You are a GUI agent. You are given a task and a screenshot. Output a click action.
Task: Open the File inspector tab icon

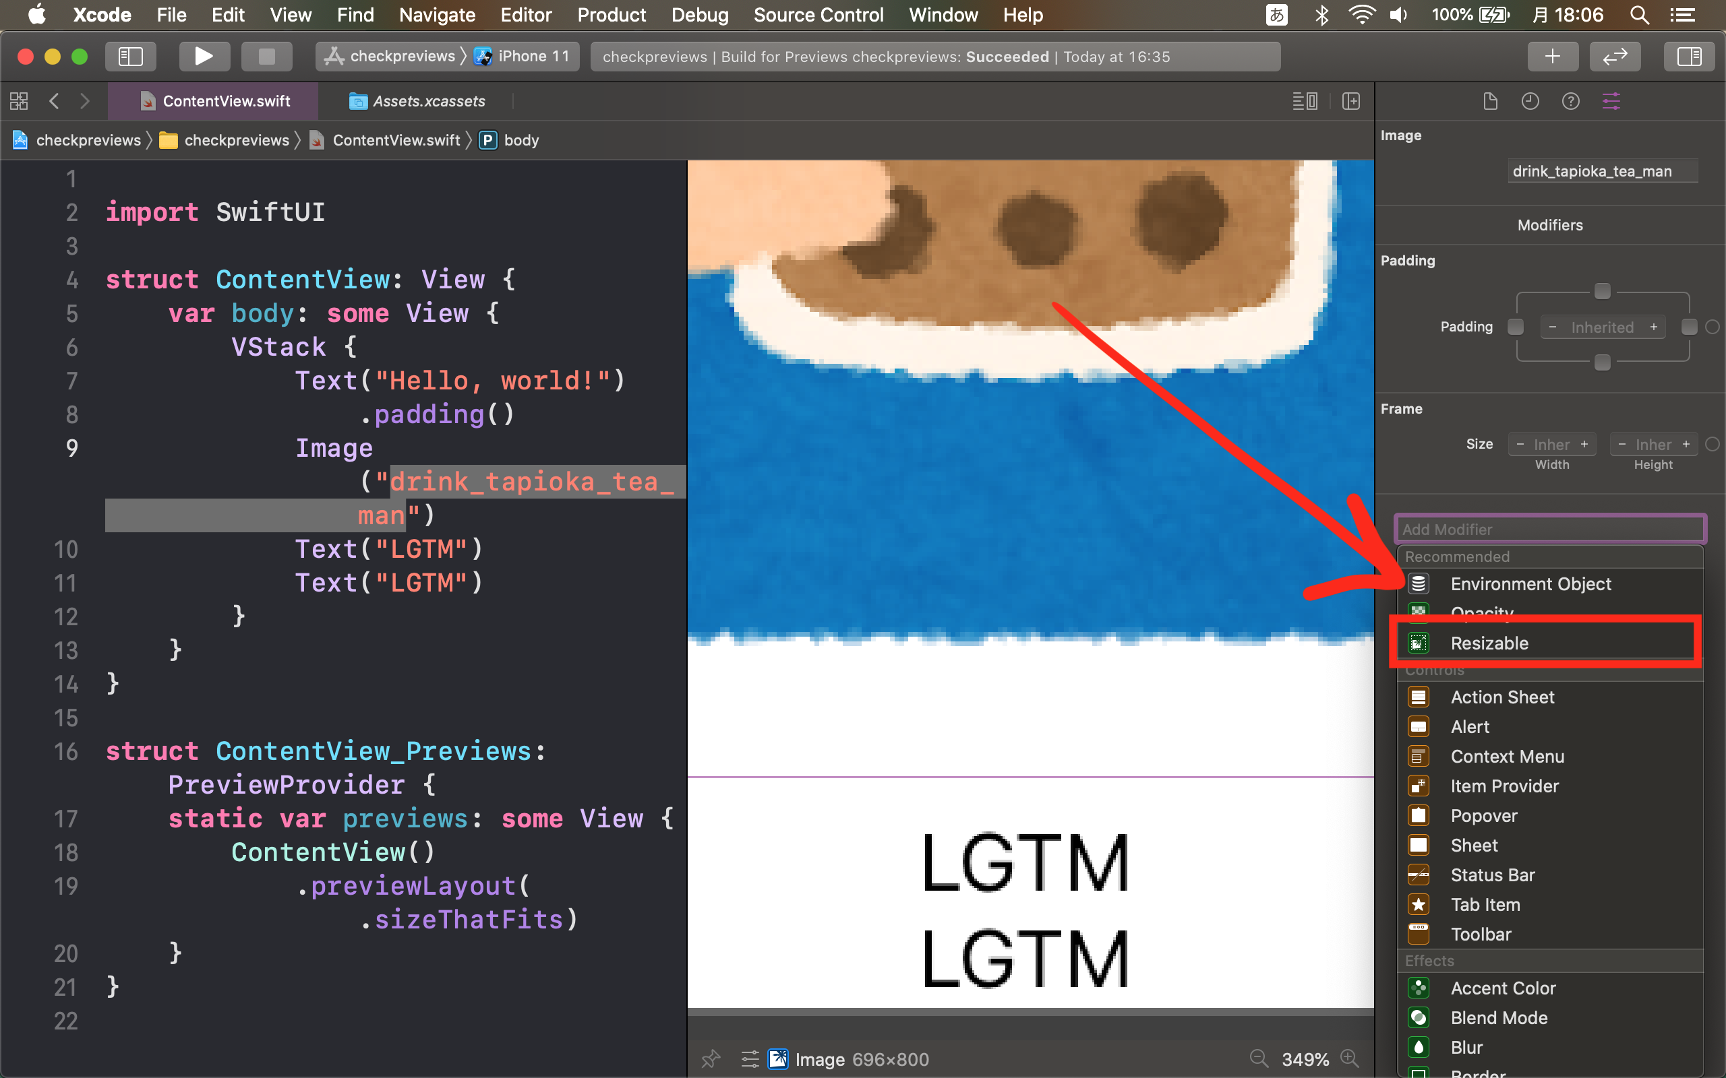1490,101
